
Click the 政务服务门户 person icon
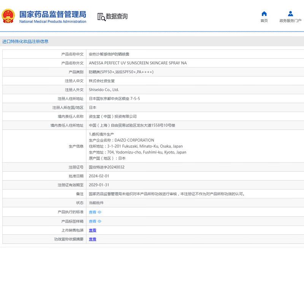coord(290,14)
